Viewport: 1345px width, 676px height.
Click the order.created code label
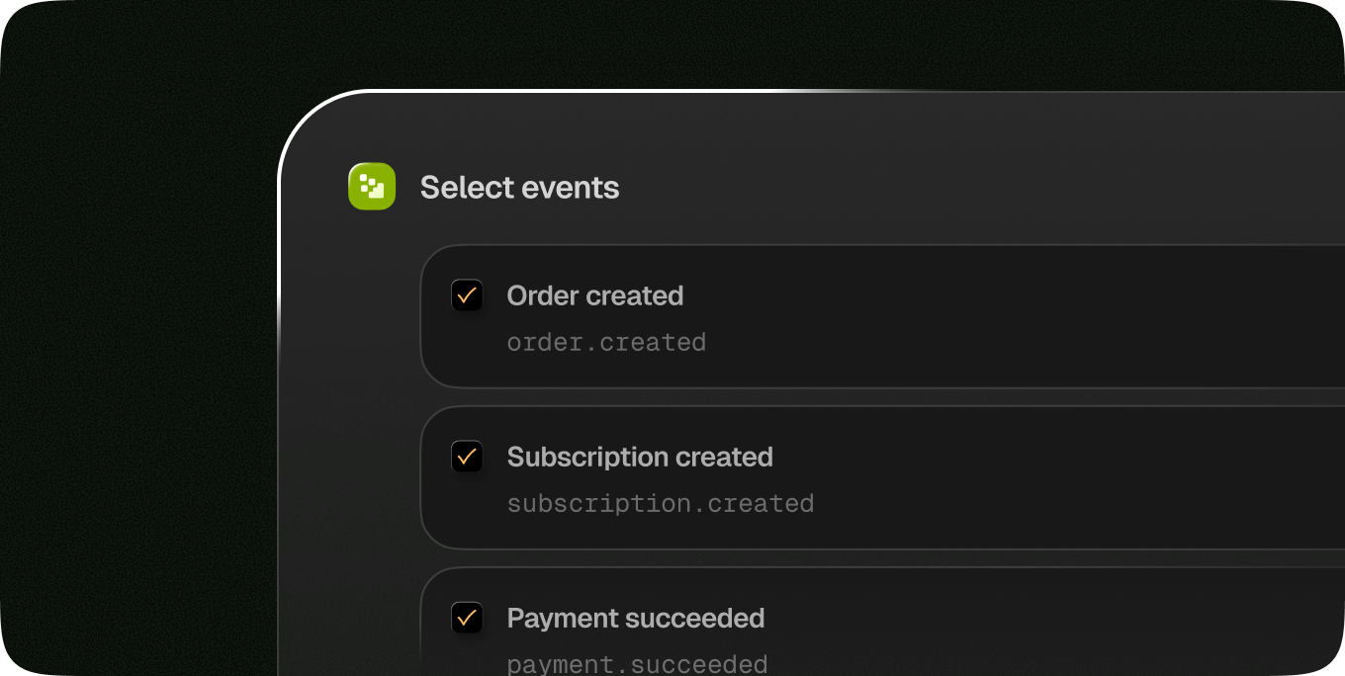[606, 342]
